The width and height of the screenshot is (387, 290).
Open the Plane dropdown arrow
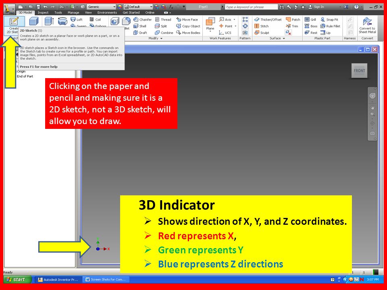click(x=210, y=31)
